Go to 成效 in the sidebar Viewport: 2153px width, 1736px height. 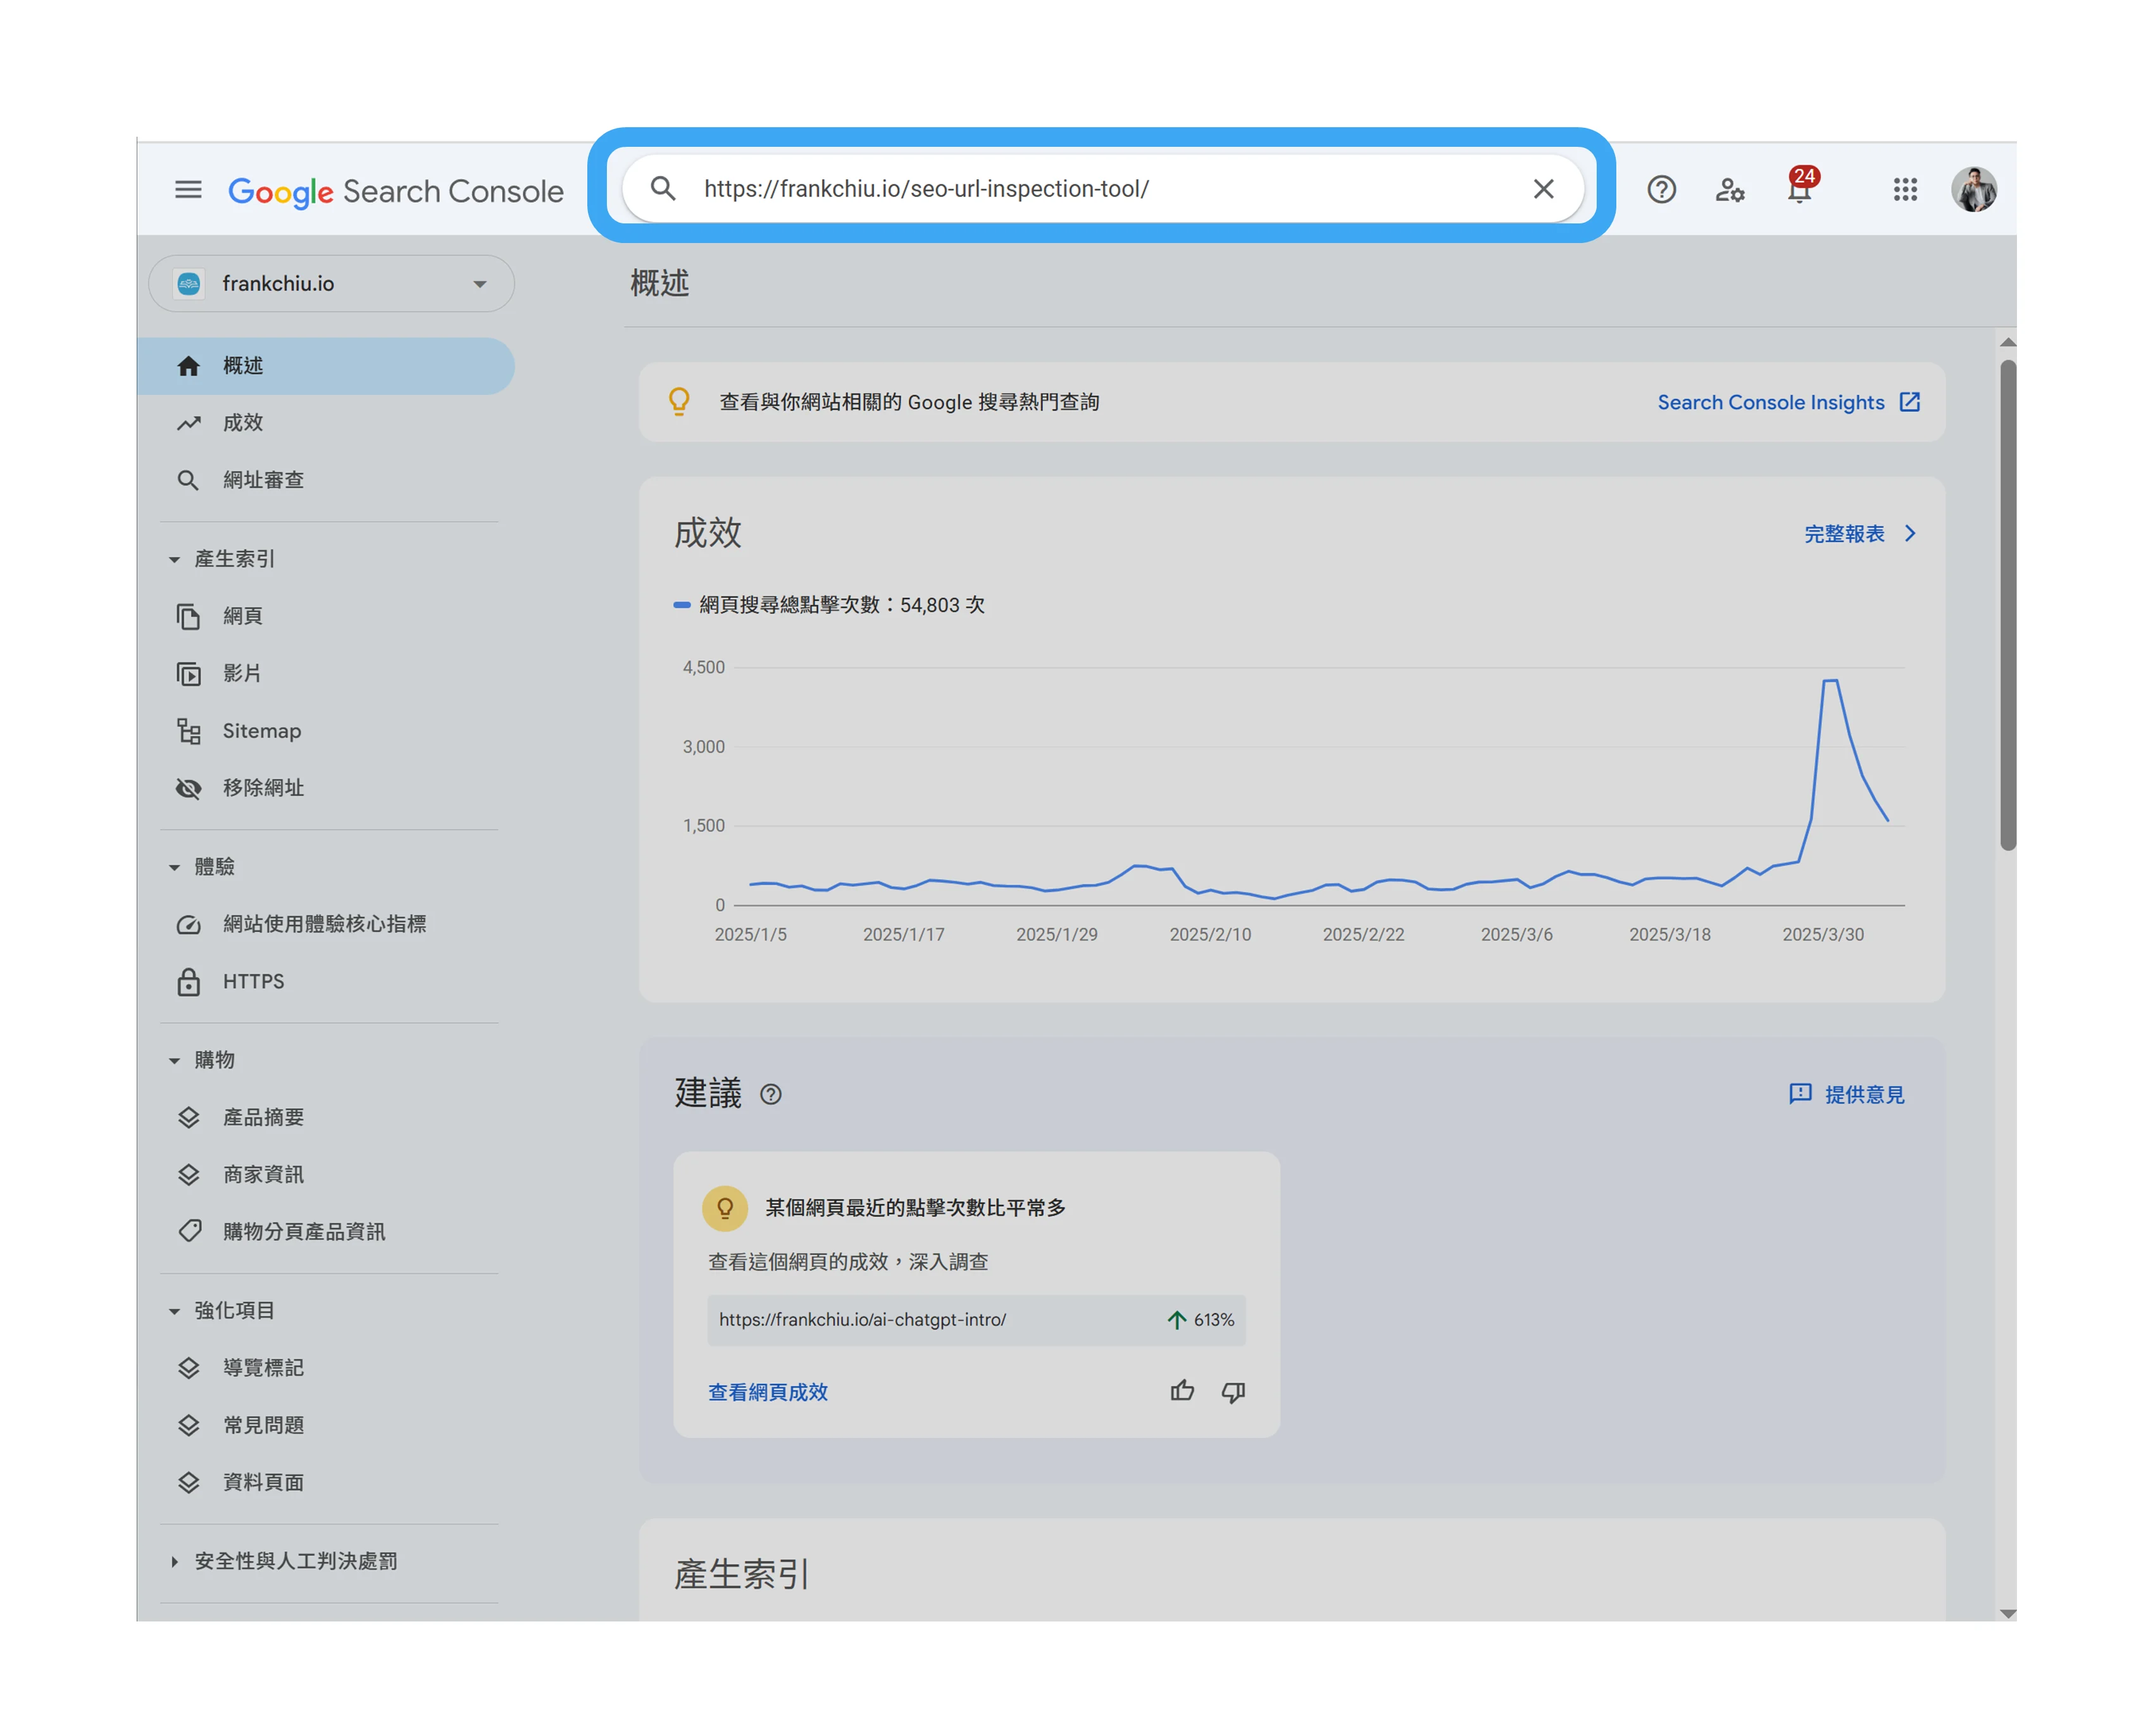click(243, 423)
